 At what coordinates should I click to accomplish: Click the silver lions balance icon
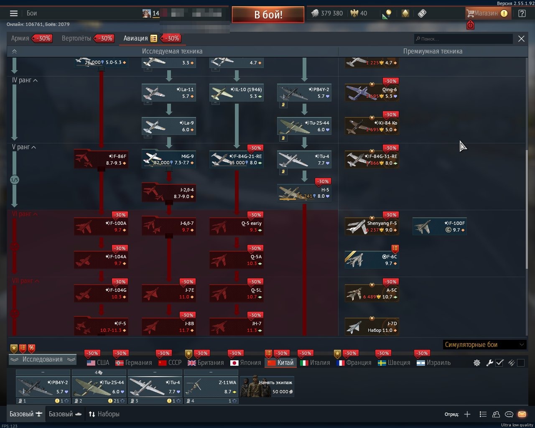coord(315,13)
